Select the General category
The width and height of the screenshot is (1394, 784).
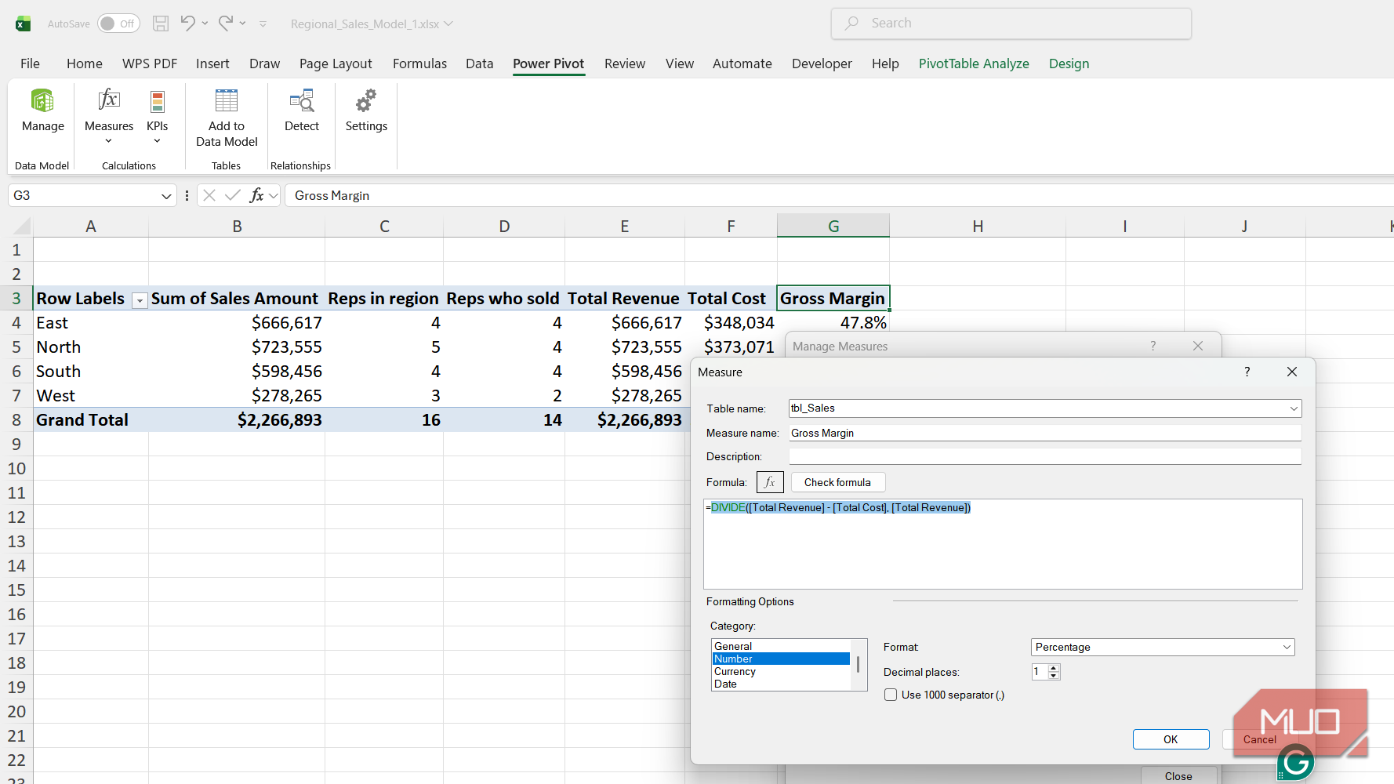780,646
